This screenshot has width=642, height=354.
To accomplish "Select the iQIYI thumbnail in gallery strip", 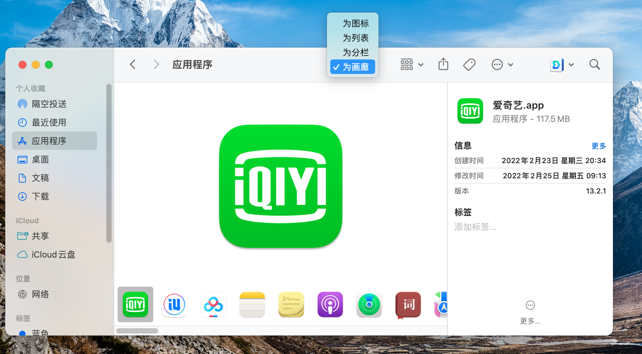I will 135,304.
